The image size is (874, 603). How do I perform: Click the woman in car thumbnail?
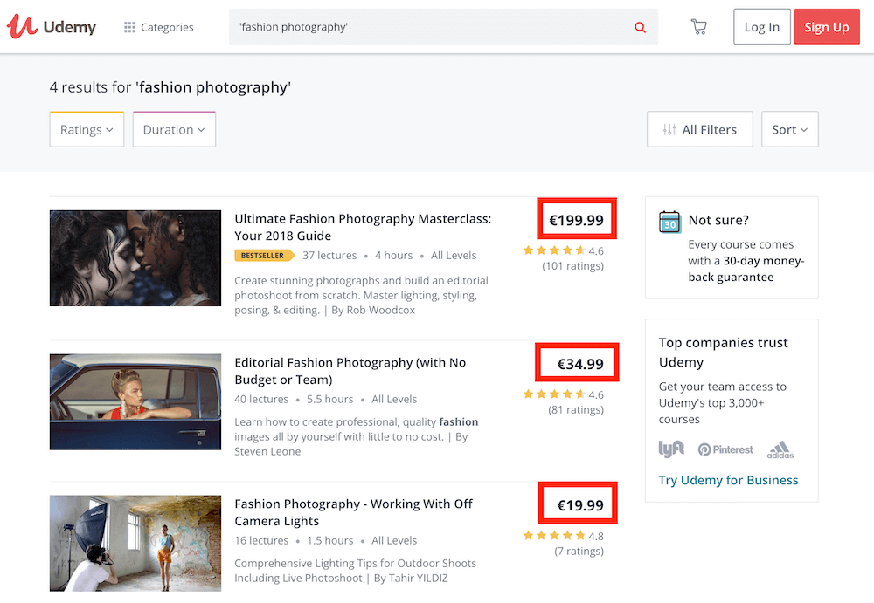tap(135, 401)
